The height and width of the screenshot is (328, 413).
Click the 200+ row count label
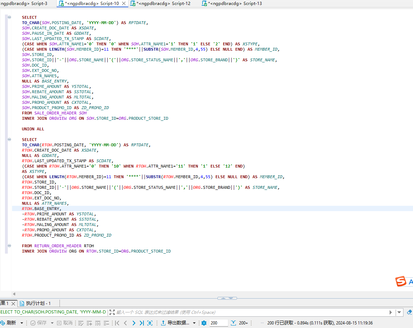[243, 323]
